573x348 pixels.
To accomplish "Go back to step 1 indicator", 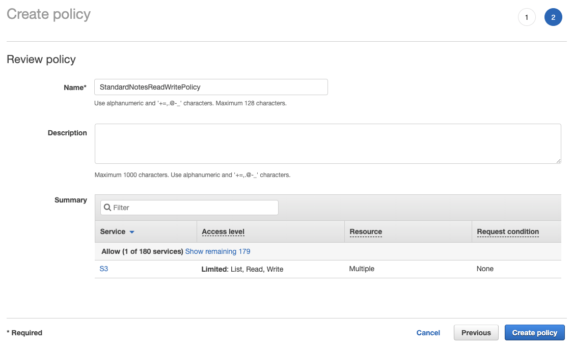I will click(527, 17).
